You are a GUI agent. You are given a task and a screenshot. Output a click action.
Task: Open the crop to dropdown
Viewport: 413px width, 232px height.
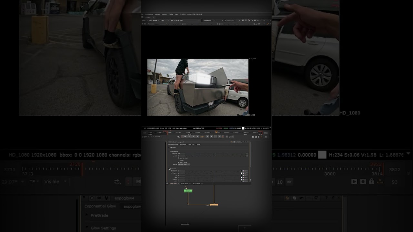[184, 165]
